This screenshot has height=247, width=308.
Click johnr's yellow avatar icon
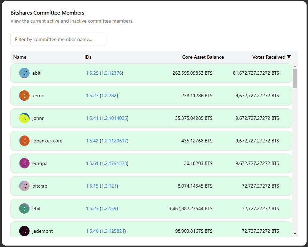[24, 118]
